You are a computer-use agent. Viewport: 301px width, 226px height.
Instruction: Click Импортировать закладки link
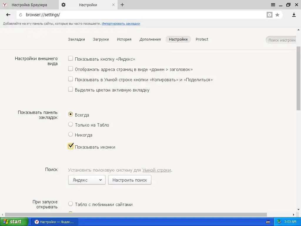click(x=121, y=24)
